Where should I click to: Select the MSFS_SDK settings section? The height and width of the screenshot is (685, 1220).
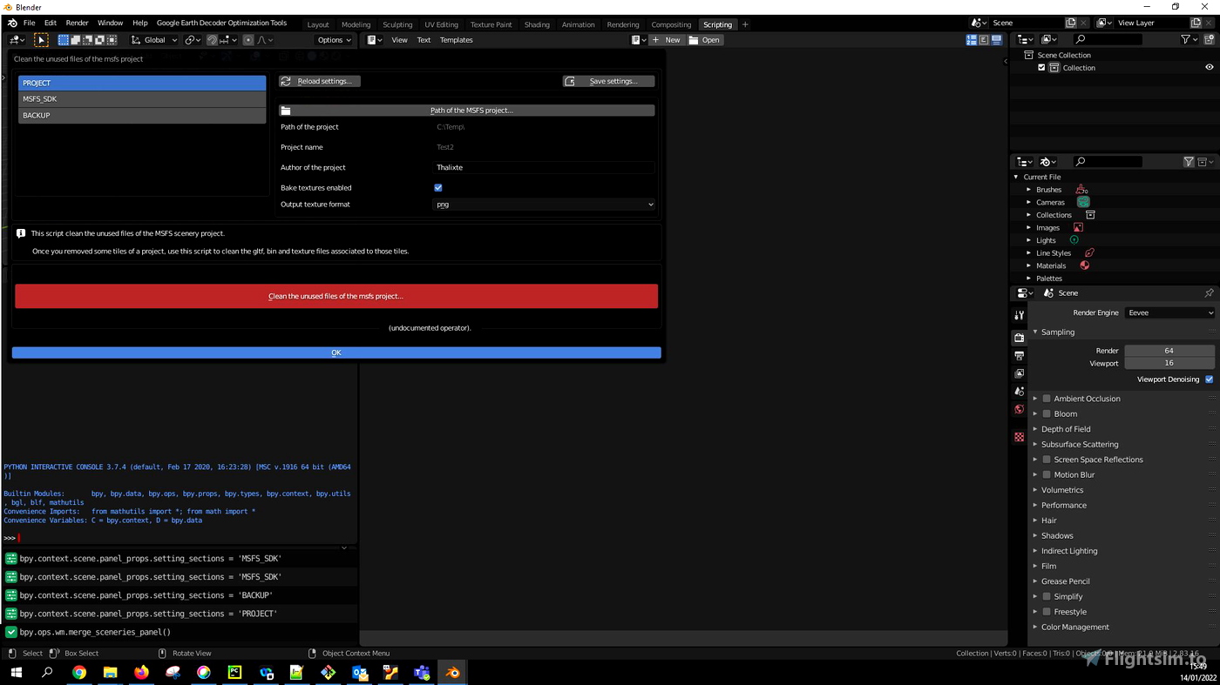click(x=142, y=99)
